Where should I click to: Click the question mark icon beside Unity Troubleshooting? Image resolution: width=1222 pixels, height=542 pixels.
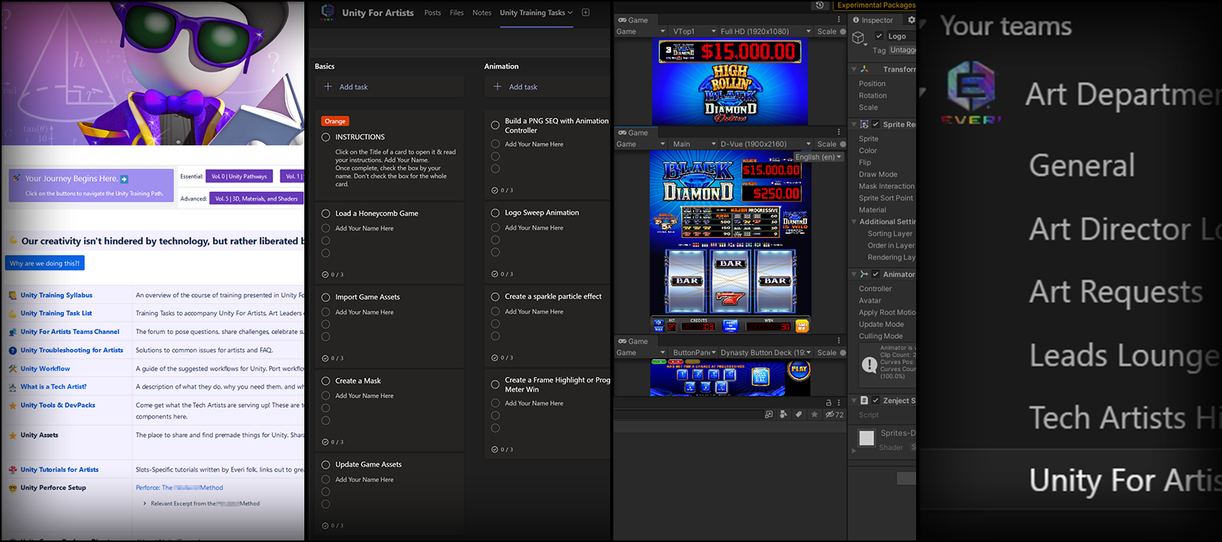click(13, 350)
